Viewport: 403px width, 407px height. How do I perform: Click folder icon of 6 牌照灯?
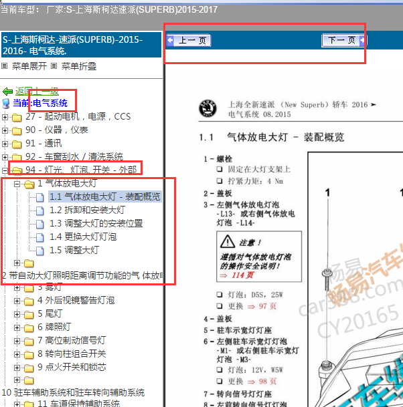coord(29,328)
